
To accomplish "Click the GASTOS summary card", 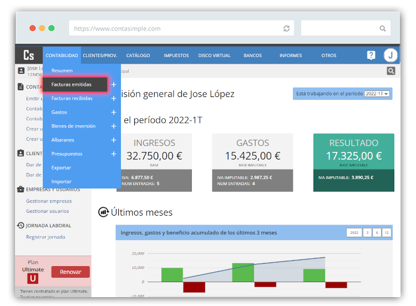I will point(252,162).
